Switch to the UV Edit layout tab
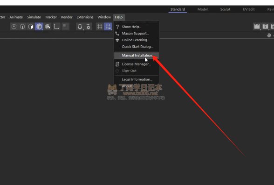The width and height of the screenshot is (274, 185). 249,9
